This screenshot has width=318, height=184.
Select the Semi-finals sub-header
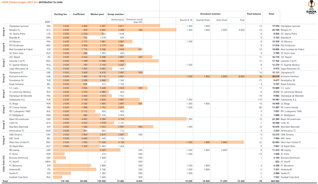click(221, 20)
